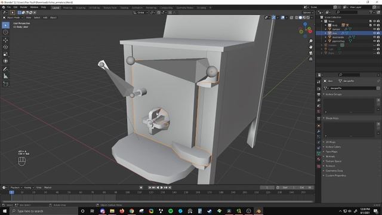Open Windows Start menu
Screen dimensions: 382x215
5,211
